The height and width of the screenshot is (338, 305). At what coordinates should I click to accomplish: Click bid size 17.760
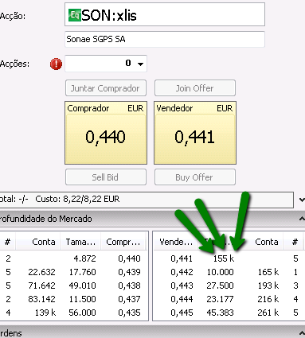click(82, 272)
